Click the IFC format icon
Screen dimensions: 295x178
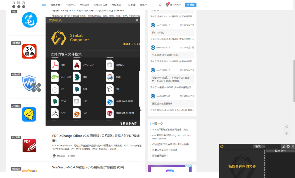55,89
